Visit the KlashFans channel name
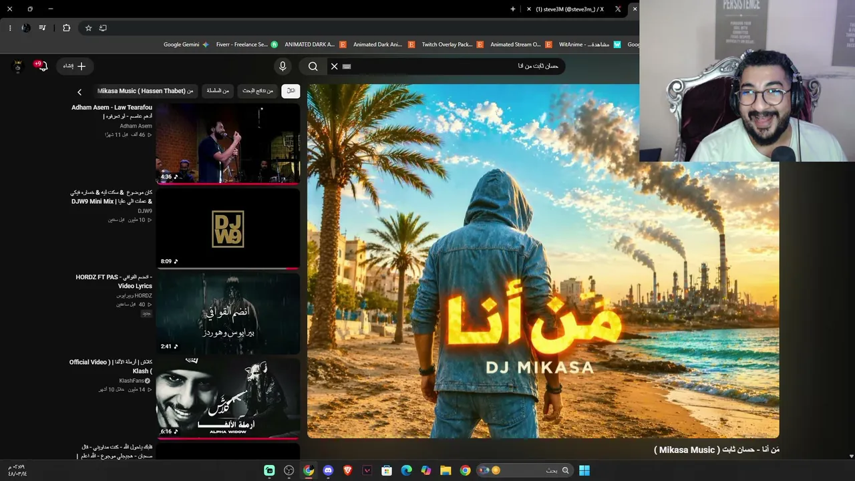The height and width of the screenshot is (481, 855). tap(132, 381)
